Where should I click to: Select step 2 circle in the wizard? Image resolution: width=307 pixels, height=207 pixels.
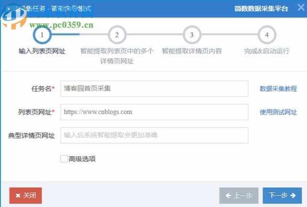click(x=117, y=35)
